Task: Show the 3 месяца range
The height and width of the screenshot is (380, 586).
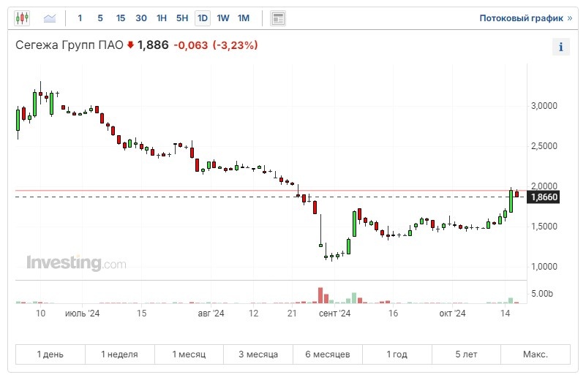Action: (258, 354)
